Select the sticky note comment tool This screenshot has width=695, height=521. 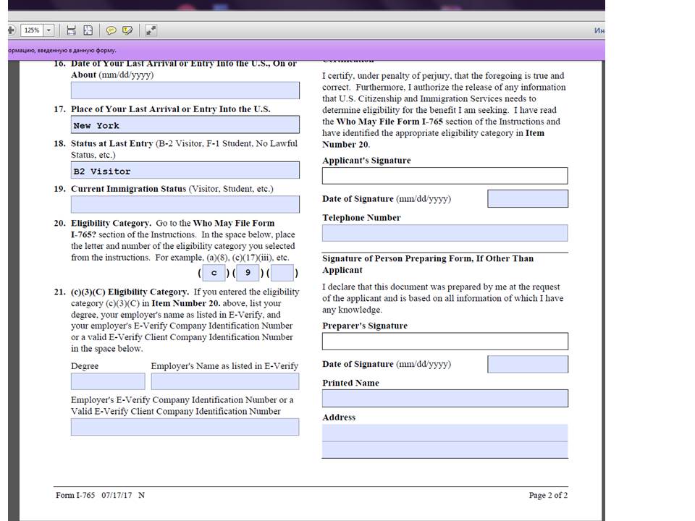[111, 30]
